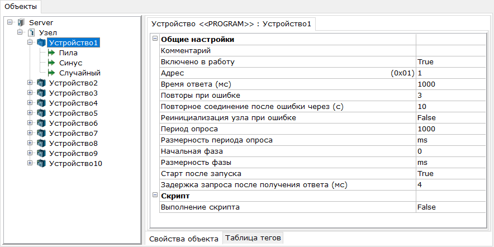
Task: Click the Устройство1 device icon
Action: click(41, 42)
